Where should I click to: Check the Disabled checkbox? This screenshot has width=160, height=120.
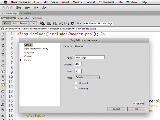76,83
